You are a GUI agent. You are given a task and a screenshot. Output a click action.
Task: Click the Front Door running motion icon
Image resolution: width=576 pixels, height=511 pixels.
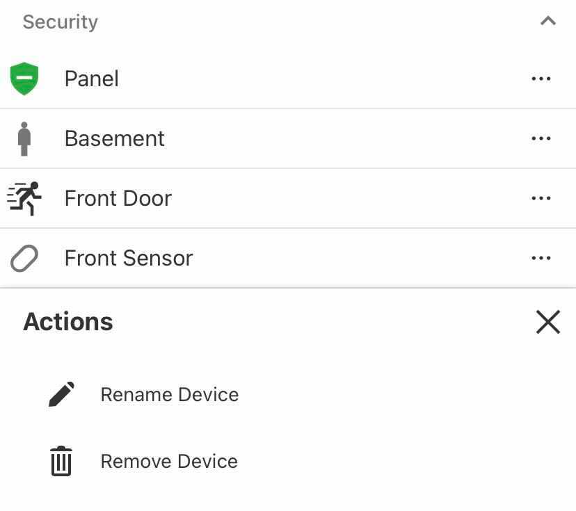(x=24, y=198)
